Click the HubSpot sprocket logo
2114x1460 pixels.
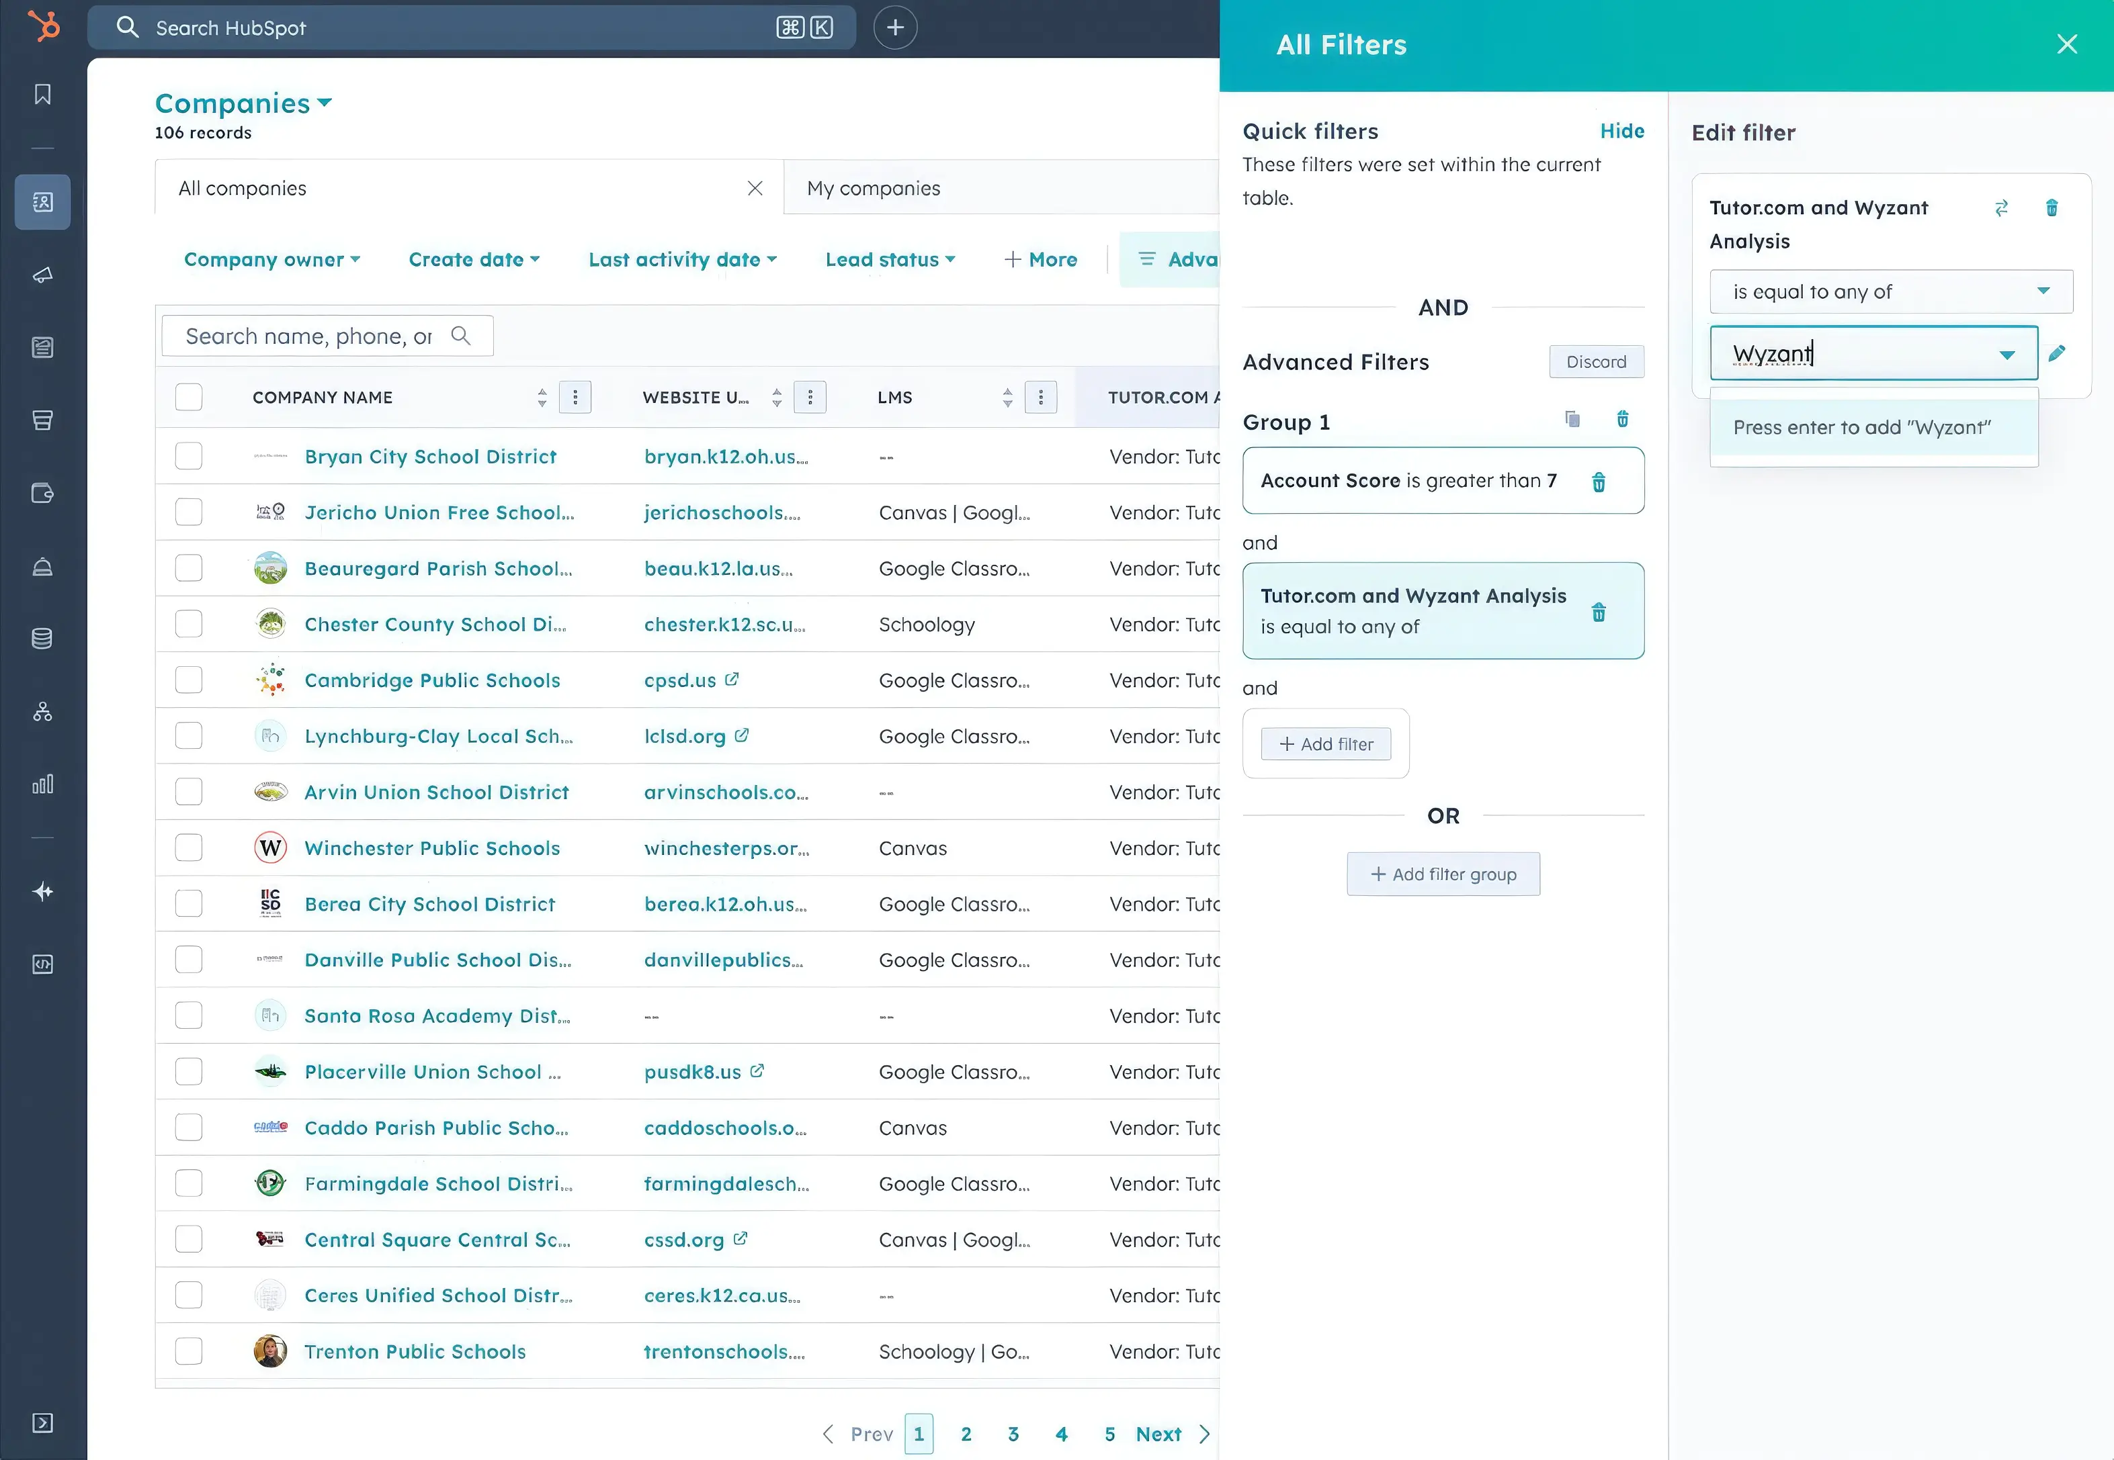(43, 26)
